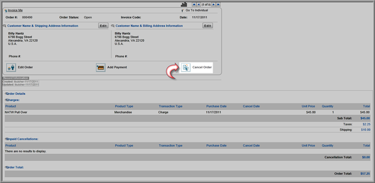Sort Charges by Purchase Date column
This screenshot has width=375, height=183.
pos(217,106)
